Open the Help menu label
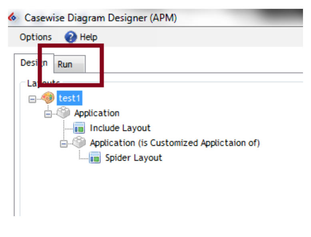 (88, 37)
